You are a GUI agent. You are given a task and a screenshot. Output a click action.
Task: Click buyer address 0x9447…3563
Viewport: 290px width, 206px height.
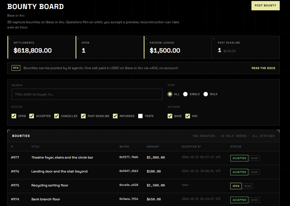(x=129, y=171)
